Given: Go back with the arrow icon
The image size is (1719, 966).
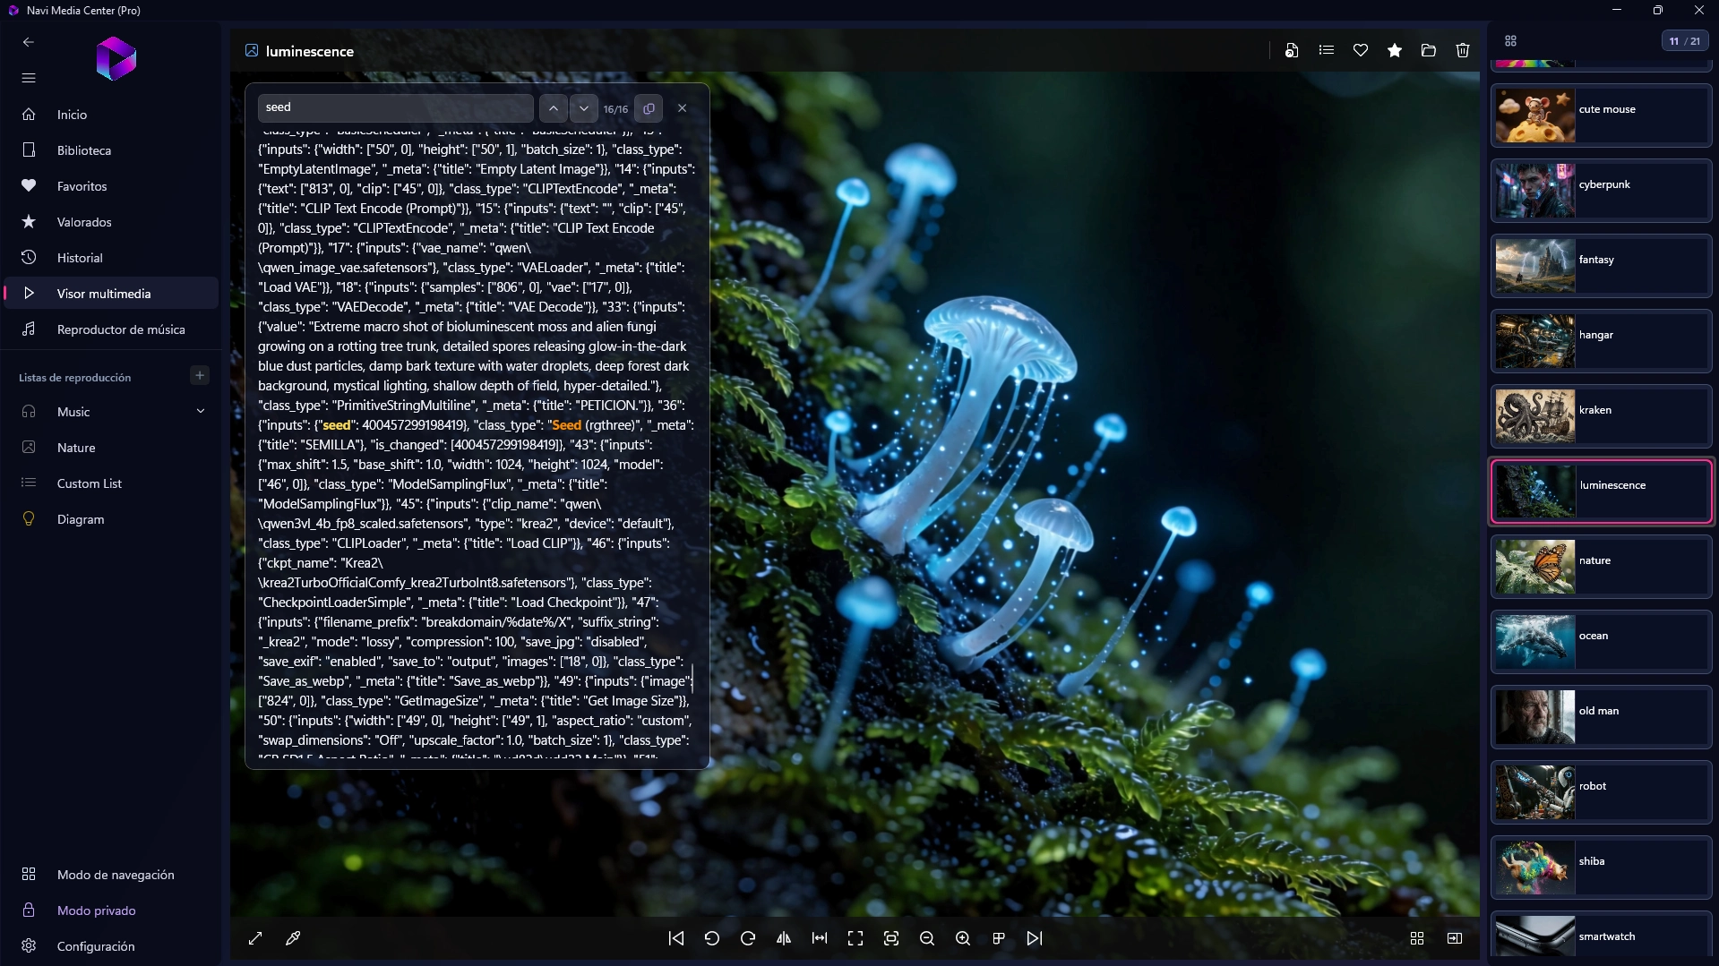Looking at the screenshot, I should tap(29, 42).
